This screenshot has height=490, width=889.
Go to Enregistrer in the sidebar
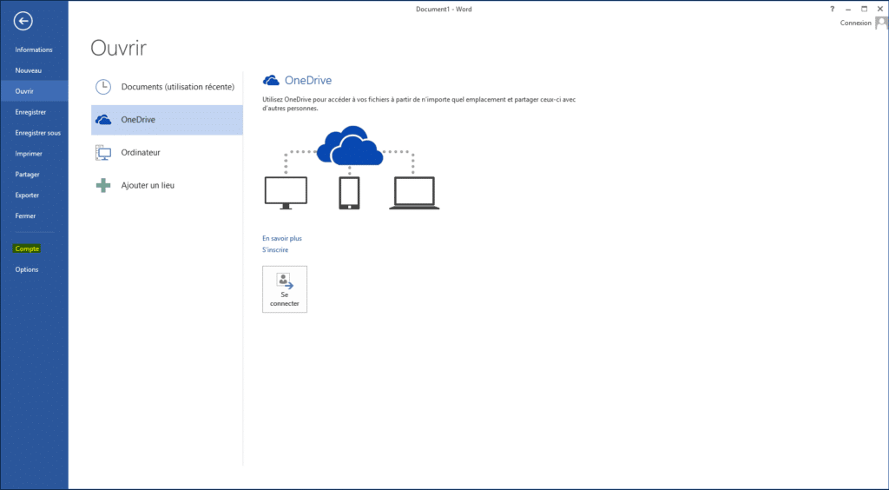[x=30, y=112]
